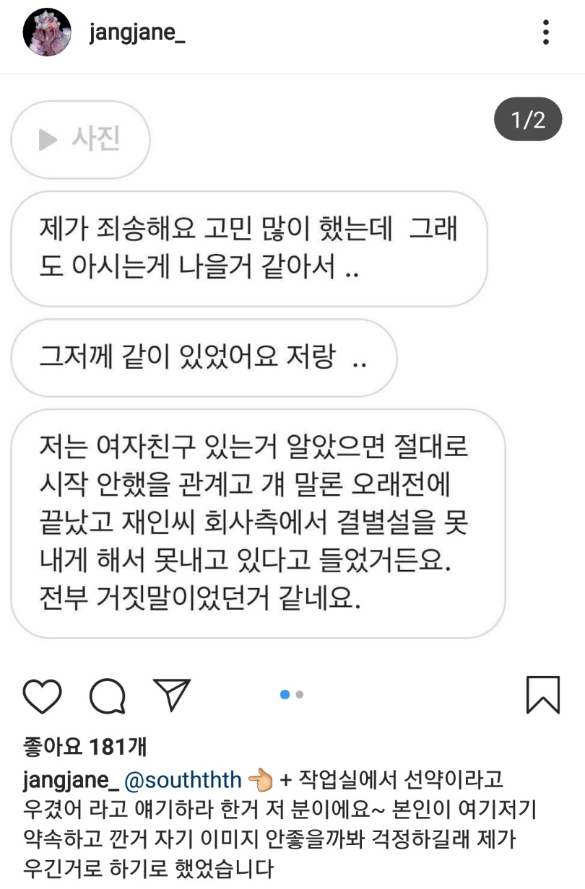Select the first blue carousel dot
This screenshot has height=889, width=585.
click(285, 695)
